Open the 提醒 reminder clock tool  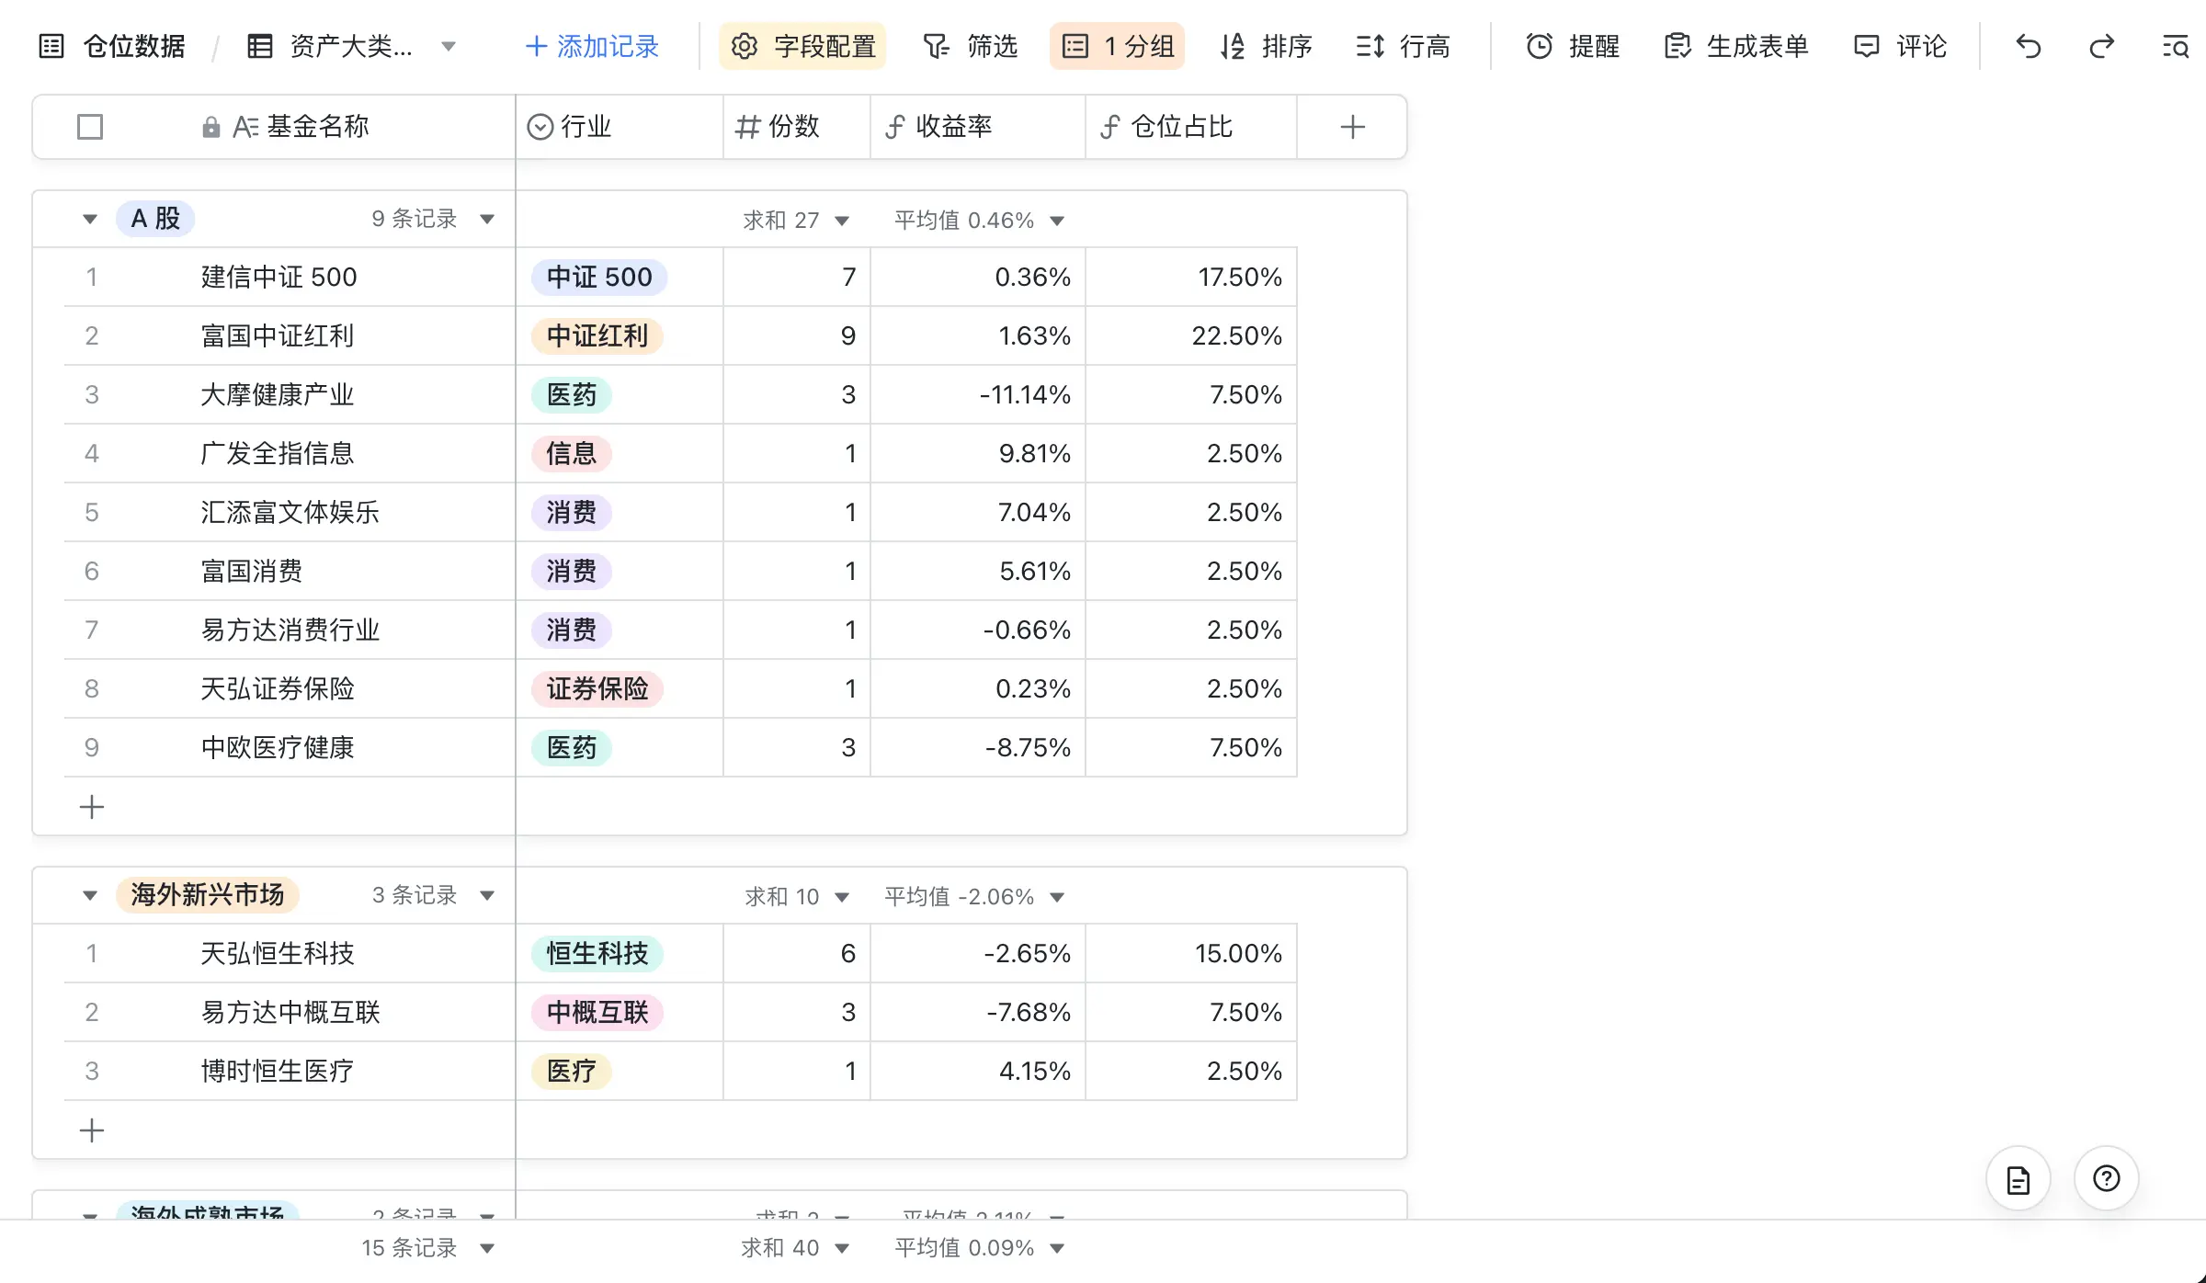[x=1573, y=46]
